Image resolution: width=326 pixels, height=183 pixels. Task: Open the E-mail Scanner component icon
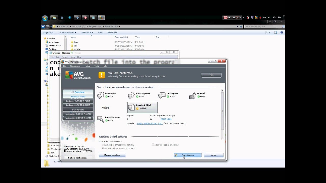coord(101,119)
